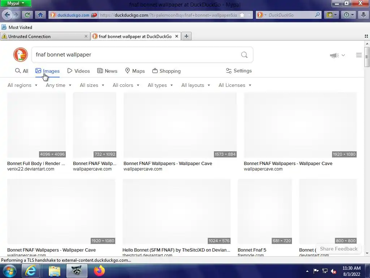Click the scrollbar down arrow
Image resolution: width=370 pixels, height=278 pixels.
pos(367,253)
